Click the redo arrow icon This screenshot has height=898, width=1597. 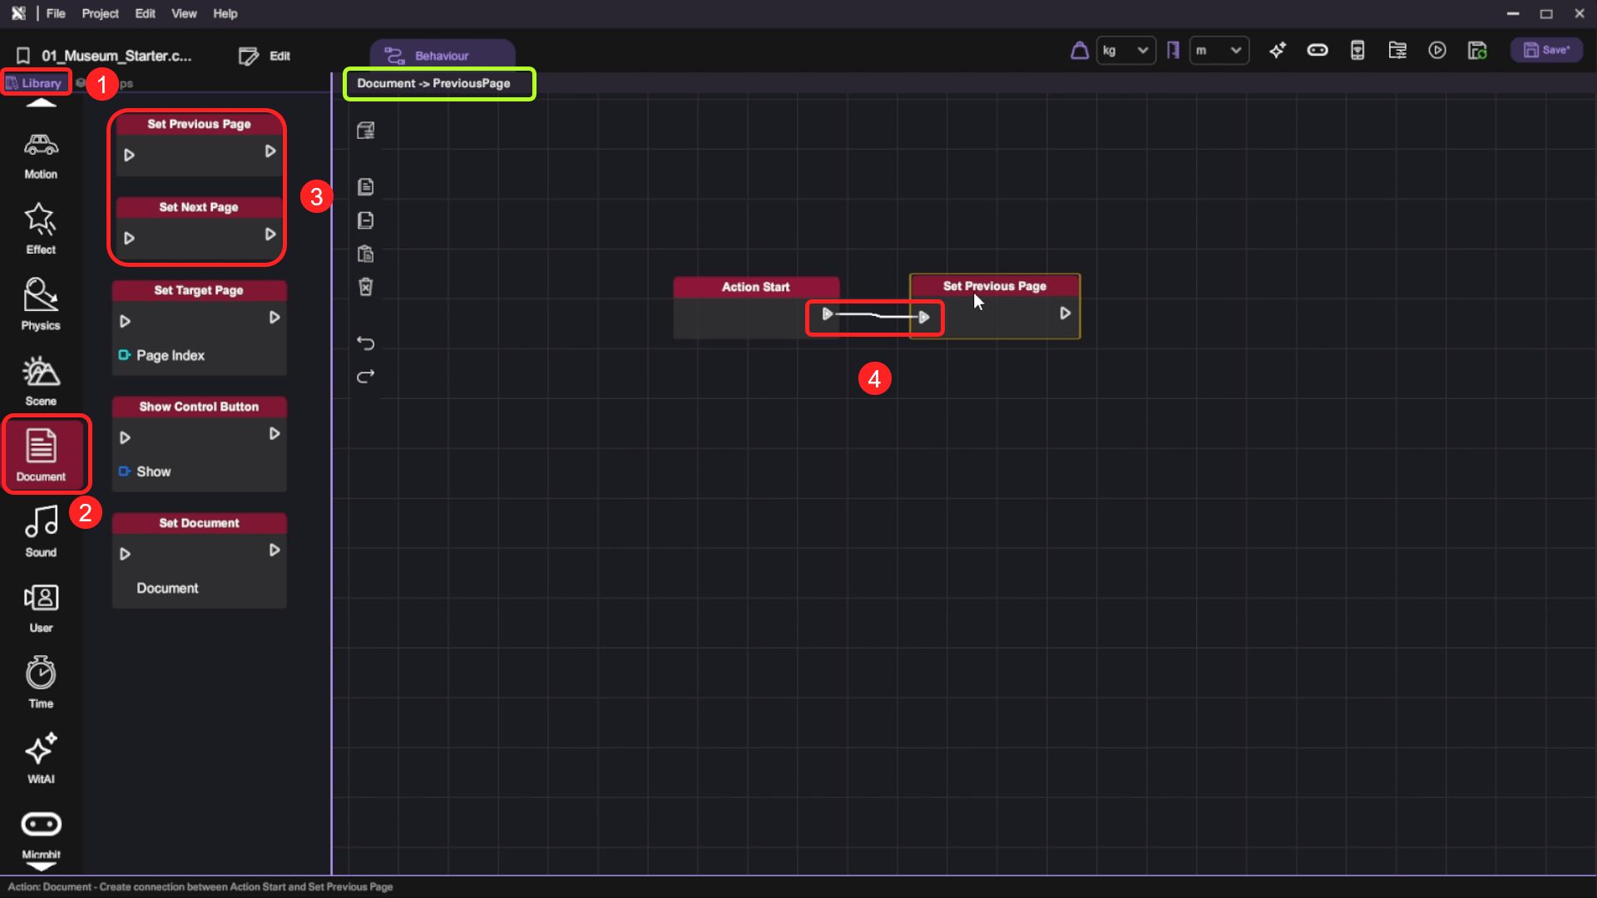point(366,377)
